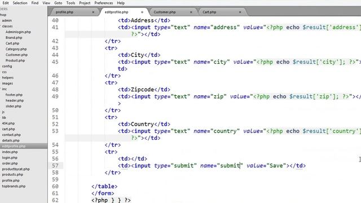Select highlighted editprofile.php in sidebar
Screen dimensions: 361x203
pos(14,146)
